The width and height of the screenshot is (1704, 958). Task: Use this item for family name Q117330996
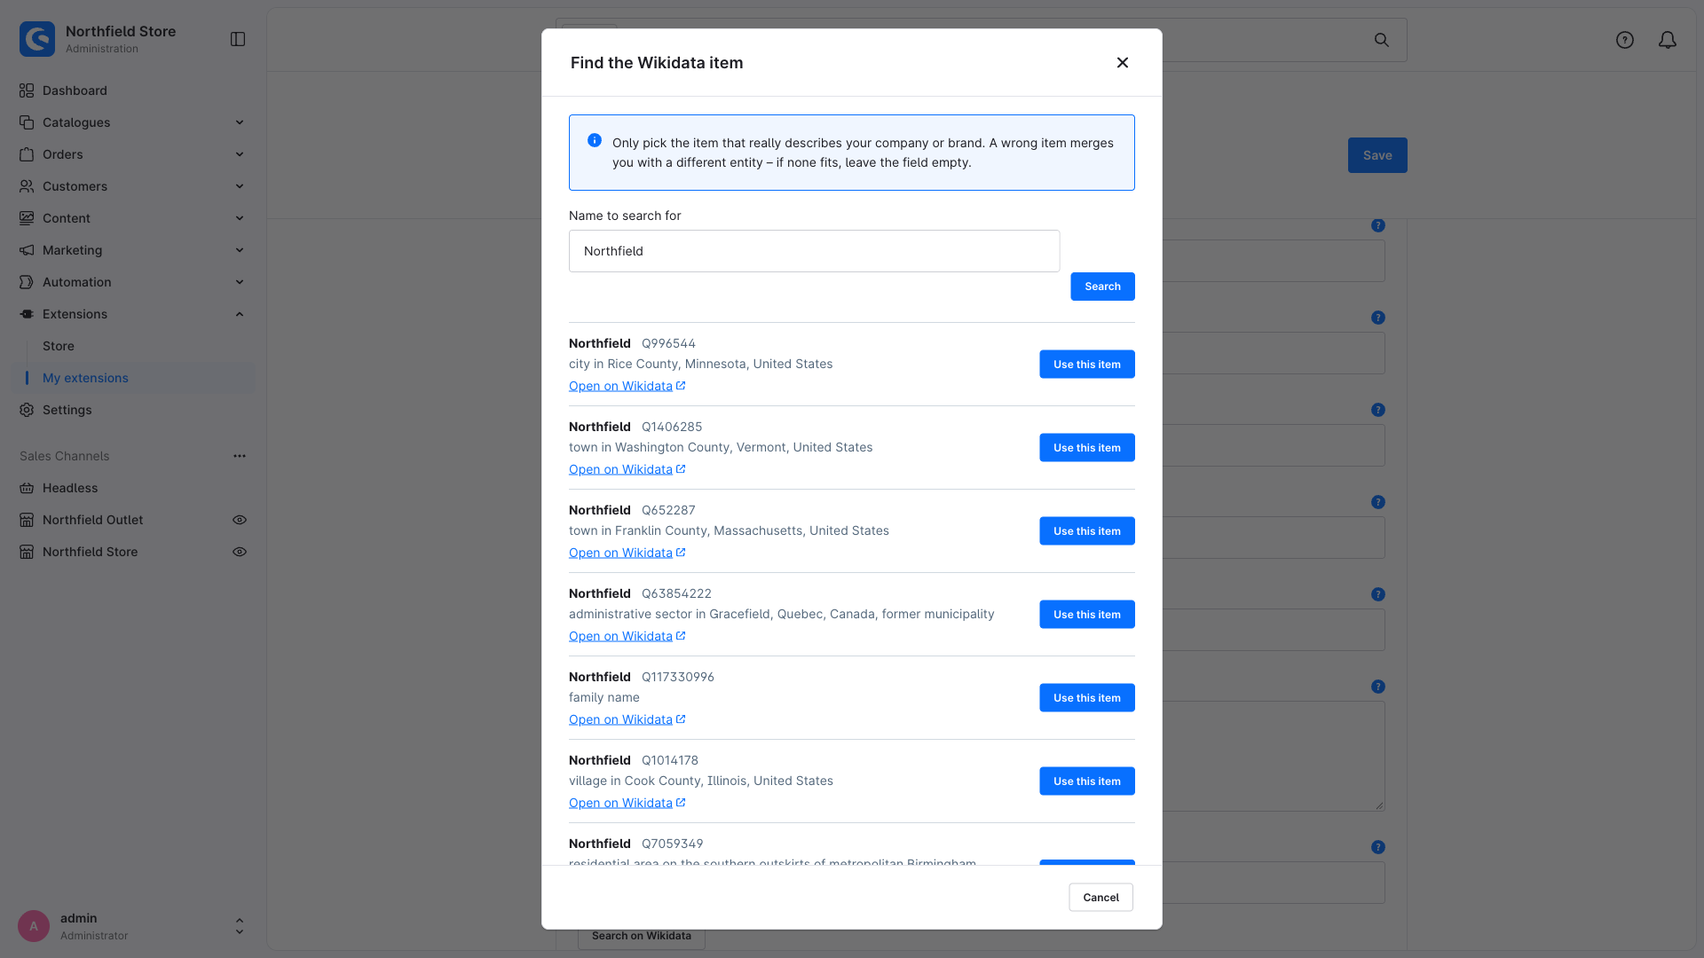[1087, 698]
